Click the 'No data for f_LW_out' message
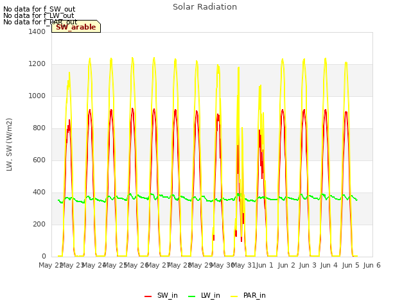This screenshot has height=308, width=411. (x=39, y=15)
